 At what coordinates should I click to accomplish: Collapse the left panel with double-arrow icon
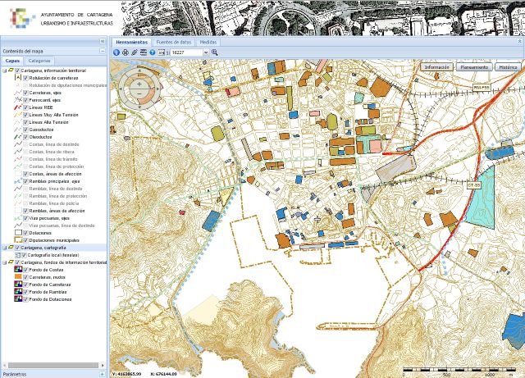[x=103, y=41]
